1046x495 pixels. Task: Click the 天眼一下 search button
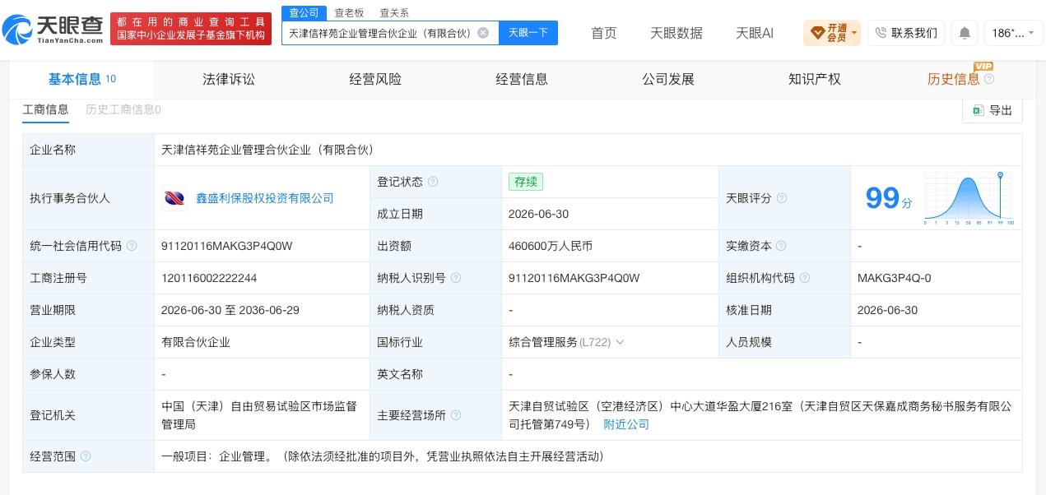(528, 33)
